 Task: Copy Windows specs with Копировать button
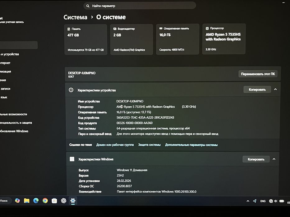pos(256,159)
